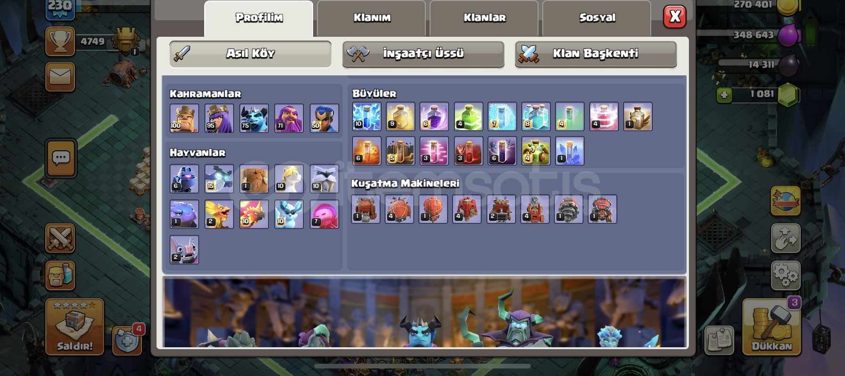Screen dimensions: 845x376
Task: Open the Sosyal tab
Action: coord(597,18)
